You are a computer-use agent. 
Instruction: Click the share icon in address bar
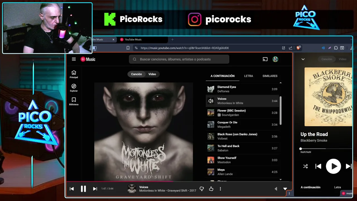(291, 48)
